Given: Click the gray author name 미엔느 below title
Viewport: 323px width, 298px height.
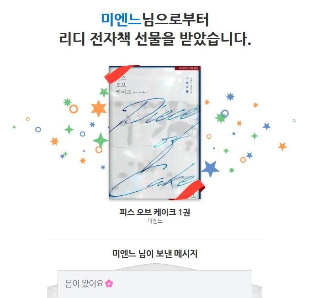Looking at the screenshot, I should click(155, 221).
